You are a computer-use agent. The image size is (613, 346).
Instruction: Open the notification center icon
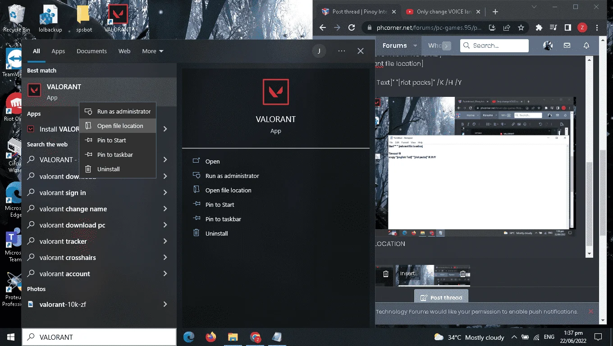coord(598,337)
